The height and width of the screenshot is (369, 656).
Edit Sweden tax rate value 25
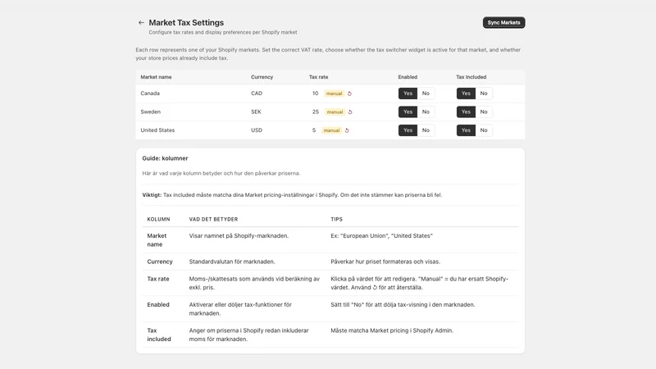coord(316,112)
